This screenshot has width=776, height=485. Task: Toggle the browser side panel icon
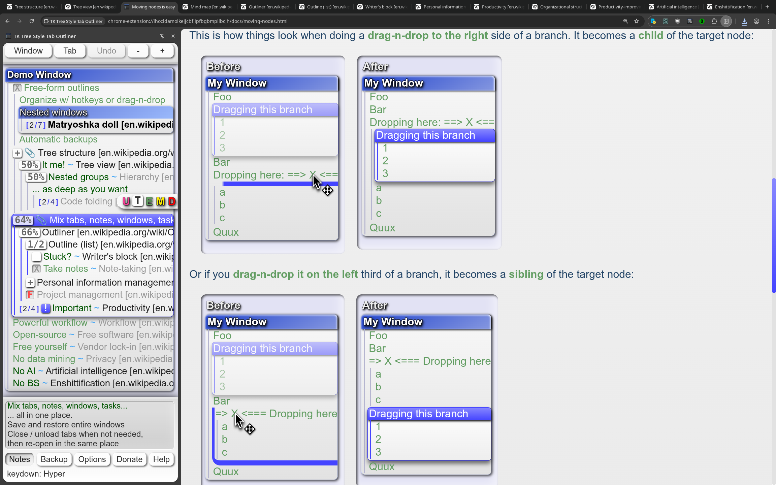click(726, 21)
